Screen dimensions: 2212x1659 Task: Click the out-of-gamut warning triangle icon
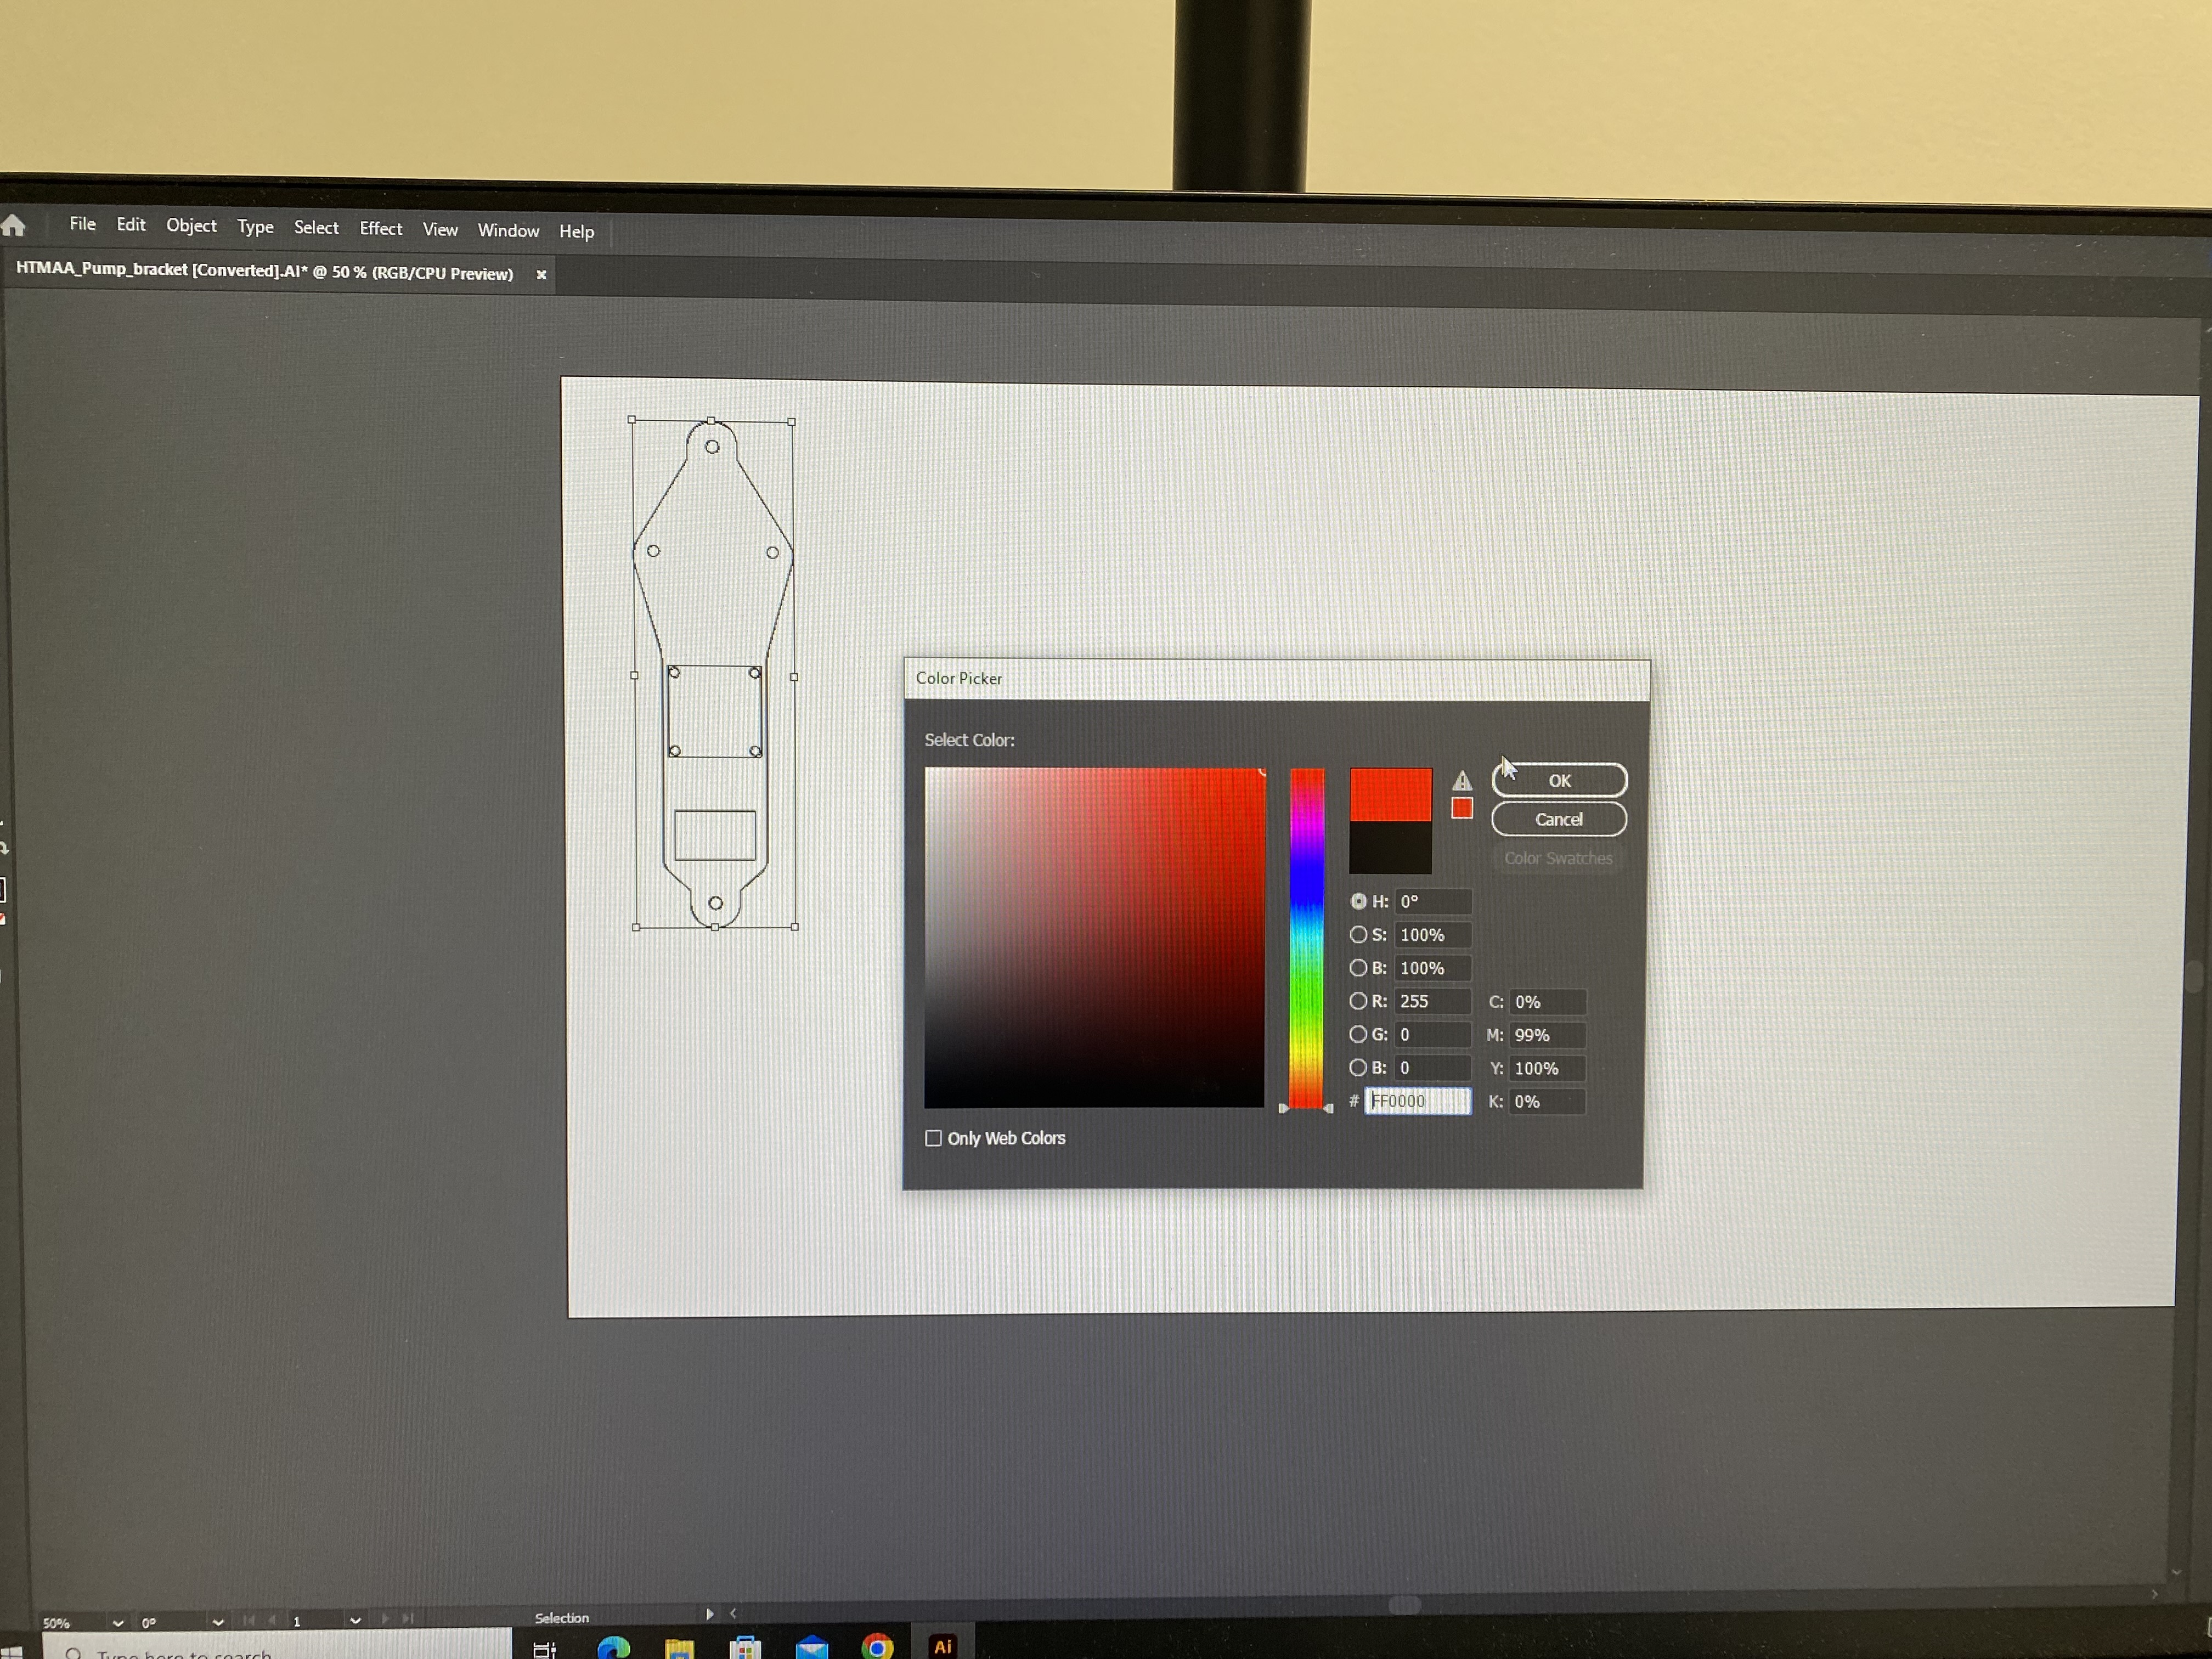click(1462, 780)
